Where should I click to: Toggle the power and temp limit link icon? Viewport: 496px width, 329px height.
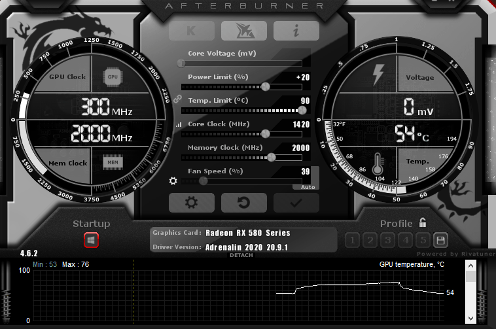(177, 99)
